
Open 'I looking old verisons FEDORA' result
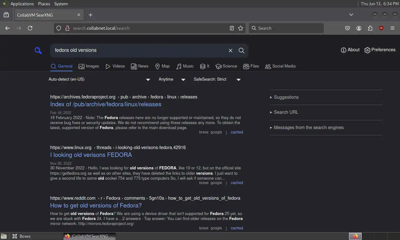[91, 155]
